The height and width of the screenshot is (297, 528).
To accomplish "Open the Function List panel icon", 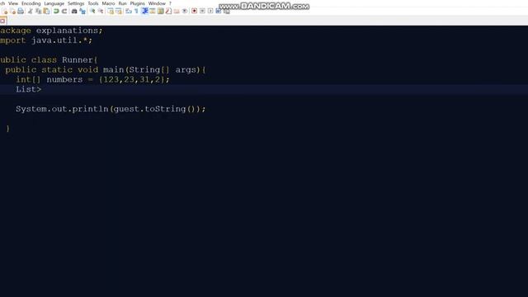I will [x=168, y=11].
